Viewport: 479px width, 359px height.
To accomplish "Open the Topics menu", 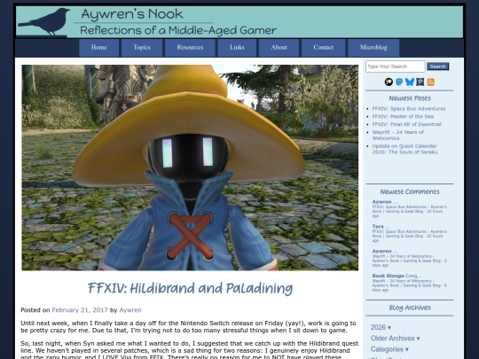I will tap(142, 48).
